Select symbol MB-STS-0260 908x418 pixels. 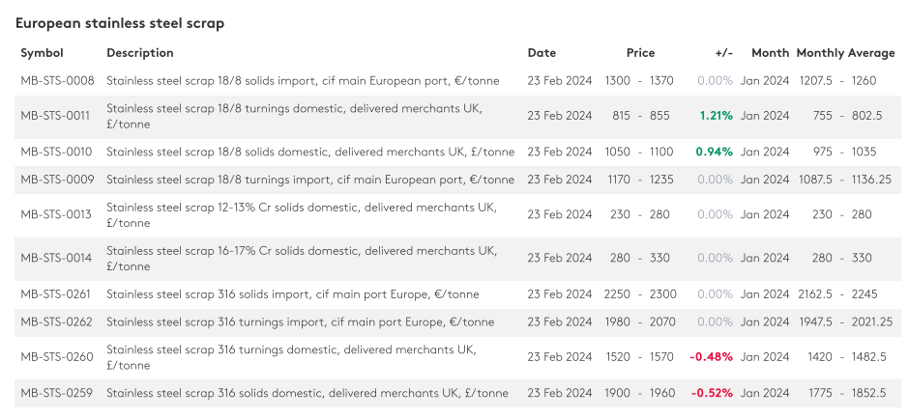[56, 357]
